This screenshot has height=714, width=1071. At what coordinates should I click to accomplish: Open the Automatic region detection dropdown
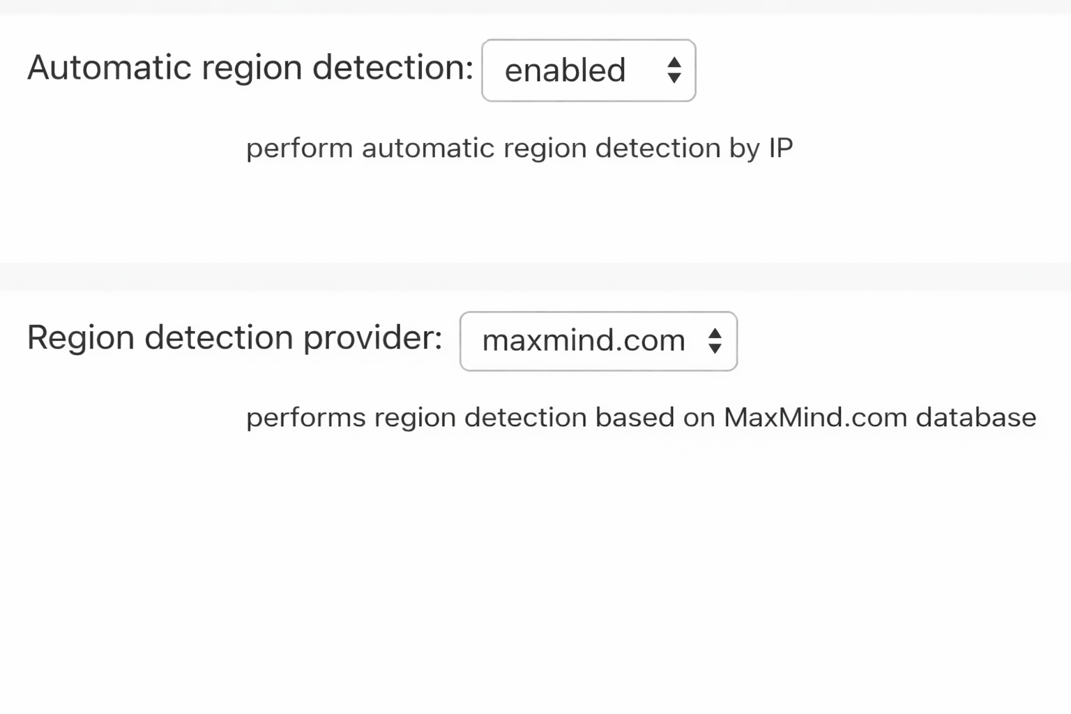588,70
